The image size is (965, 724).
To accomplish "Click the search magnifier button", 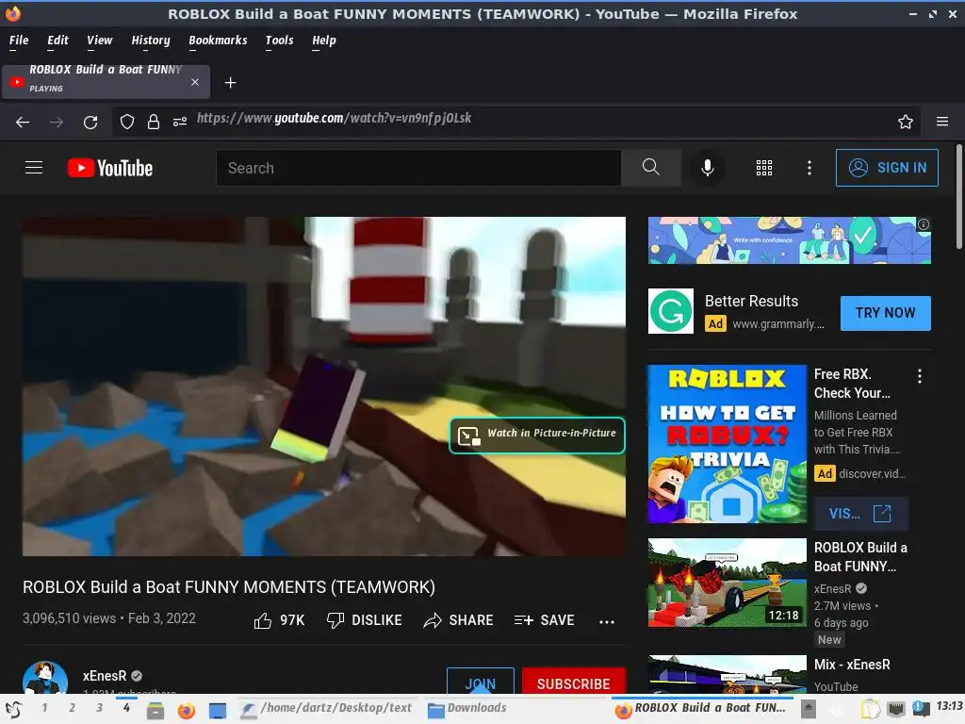I will [x=650, y=167].
